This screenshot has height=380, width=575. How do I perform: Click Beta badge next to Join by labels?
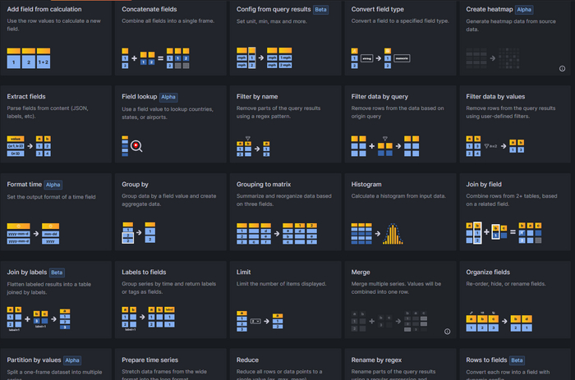click(x=57, y=272)
